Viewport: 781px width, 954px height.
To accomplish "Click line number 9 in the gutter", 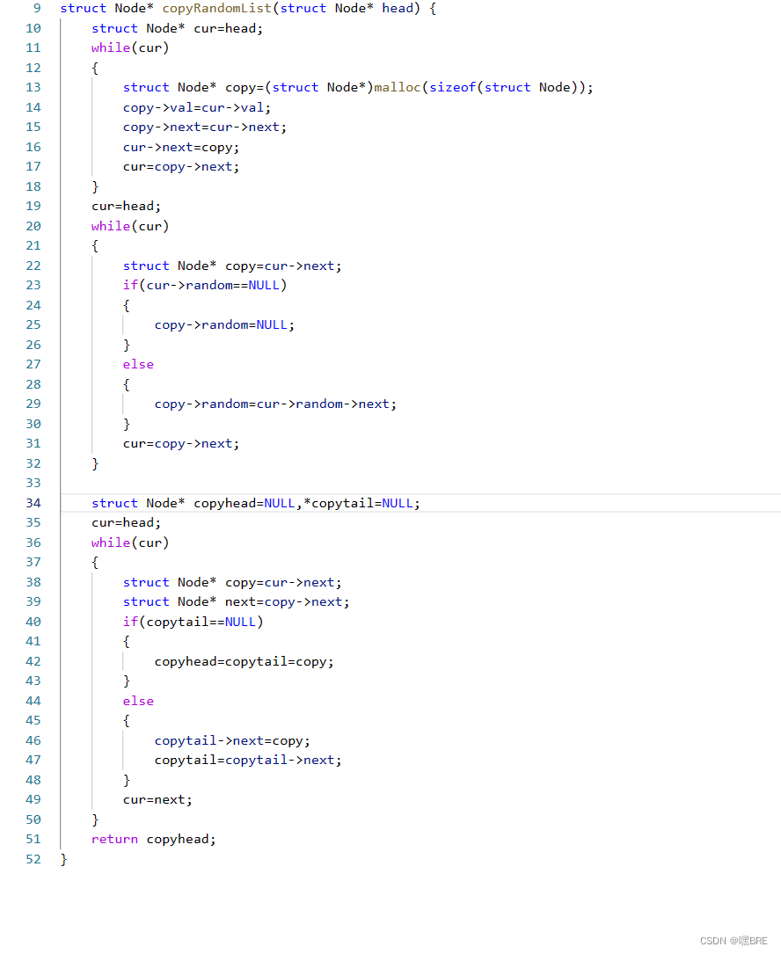I will [x=37, y=9].
